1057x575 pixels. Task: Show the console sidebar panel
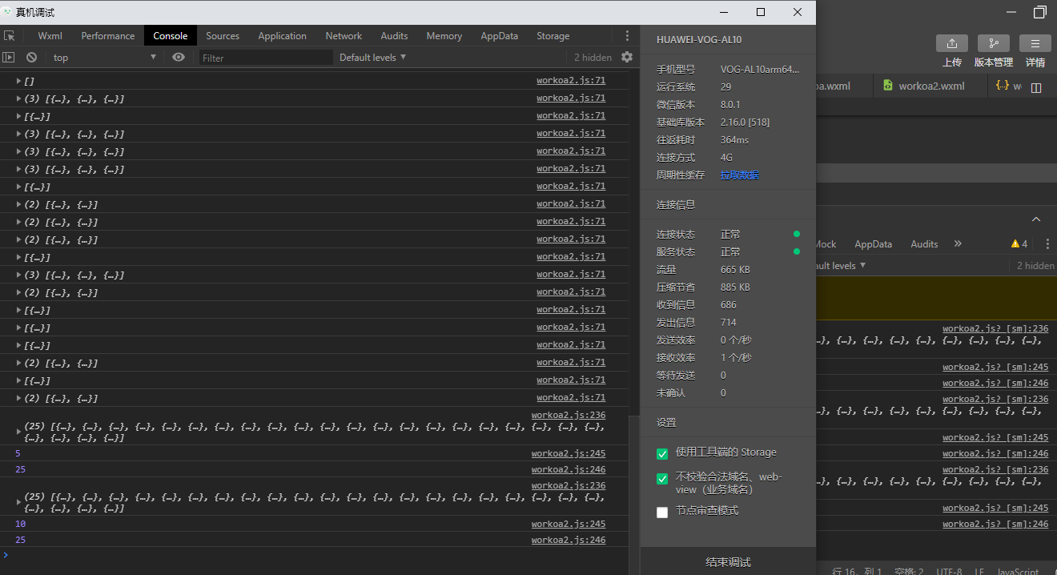9,58
